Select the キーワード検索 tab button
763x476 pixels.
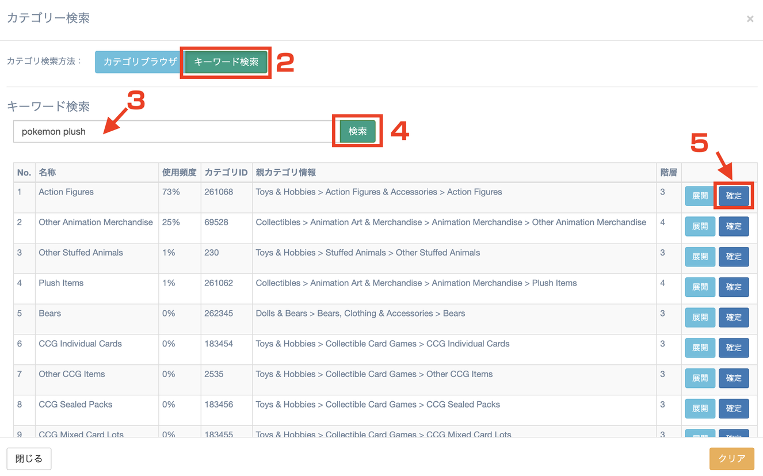pos(226,62)
